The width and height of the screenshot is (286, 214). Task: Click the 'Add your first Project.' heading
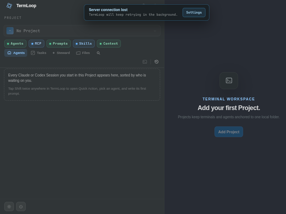229,108
